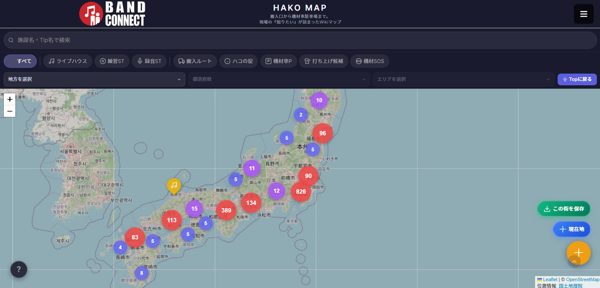Open the エリアを選択 dropdown
Viewport: 600px width, 288px height.
click(464, 79)
